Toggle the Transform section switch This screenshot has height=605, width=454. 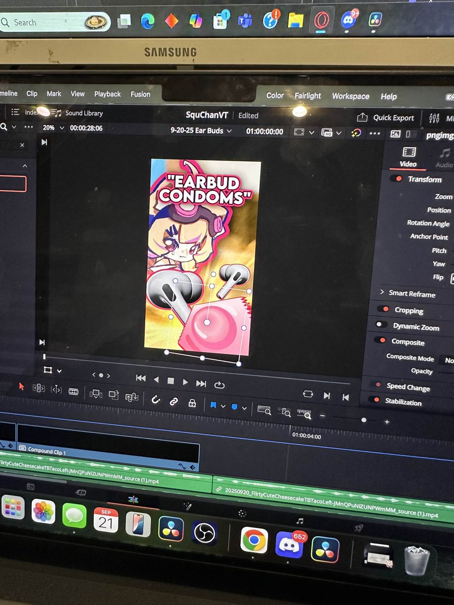(398, 178)
